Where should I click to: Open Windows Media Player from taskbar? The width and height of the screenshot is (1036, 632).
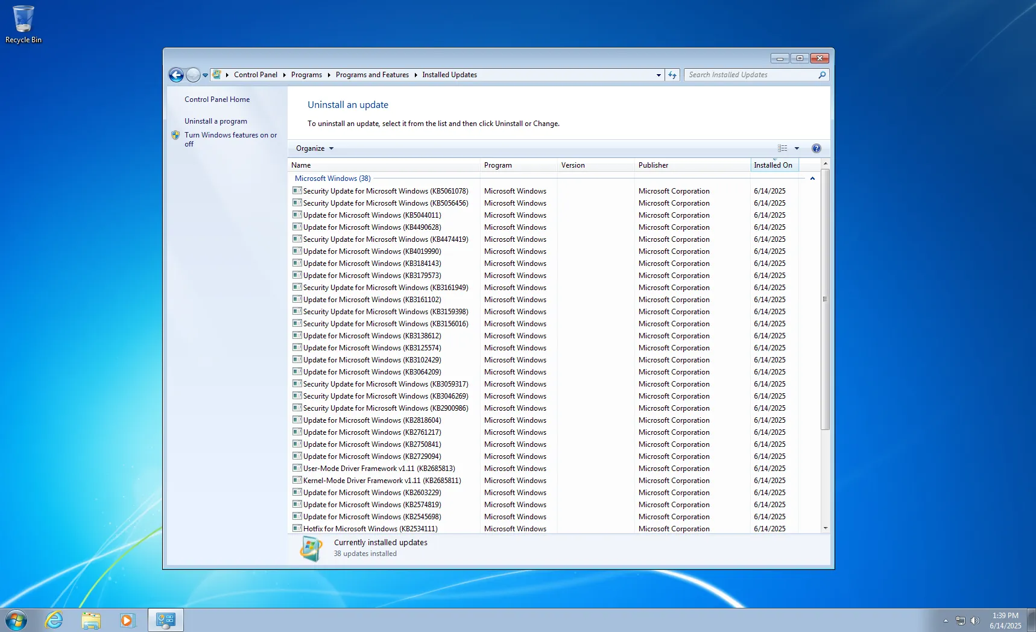127,620
